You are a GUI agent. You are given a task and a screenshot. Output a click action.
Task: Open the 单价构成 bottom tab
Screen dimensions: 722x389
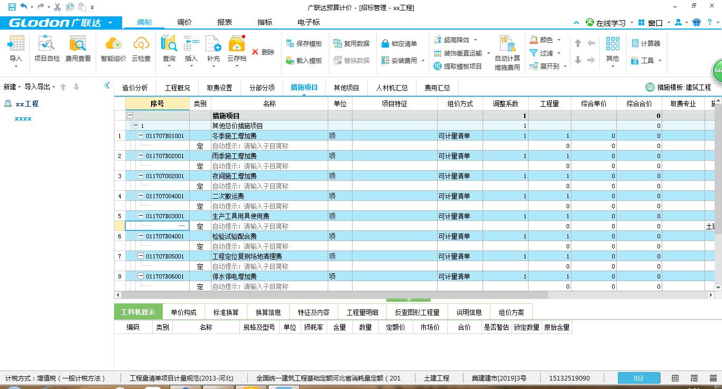click(184, 312)
